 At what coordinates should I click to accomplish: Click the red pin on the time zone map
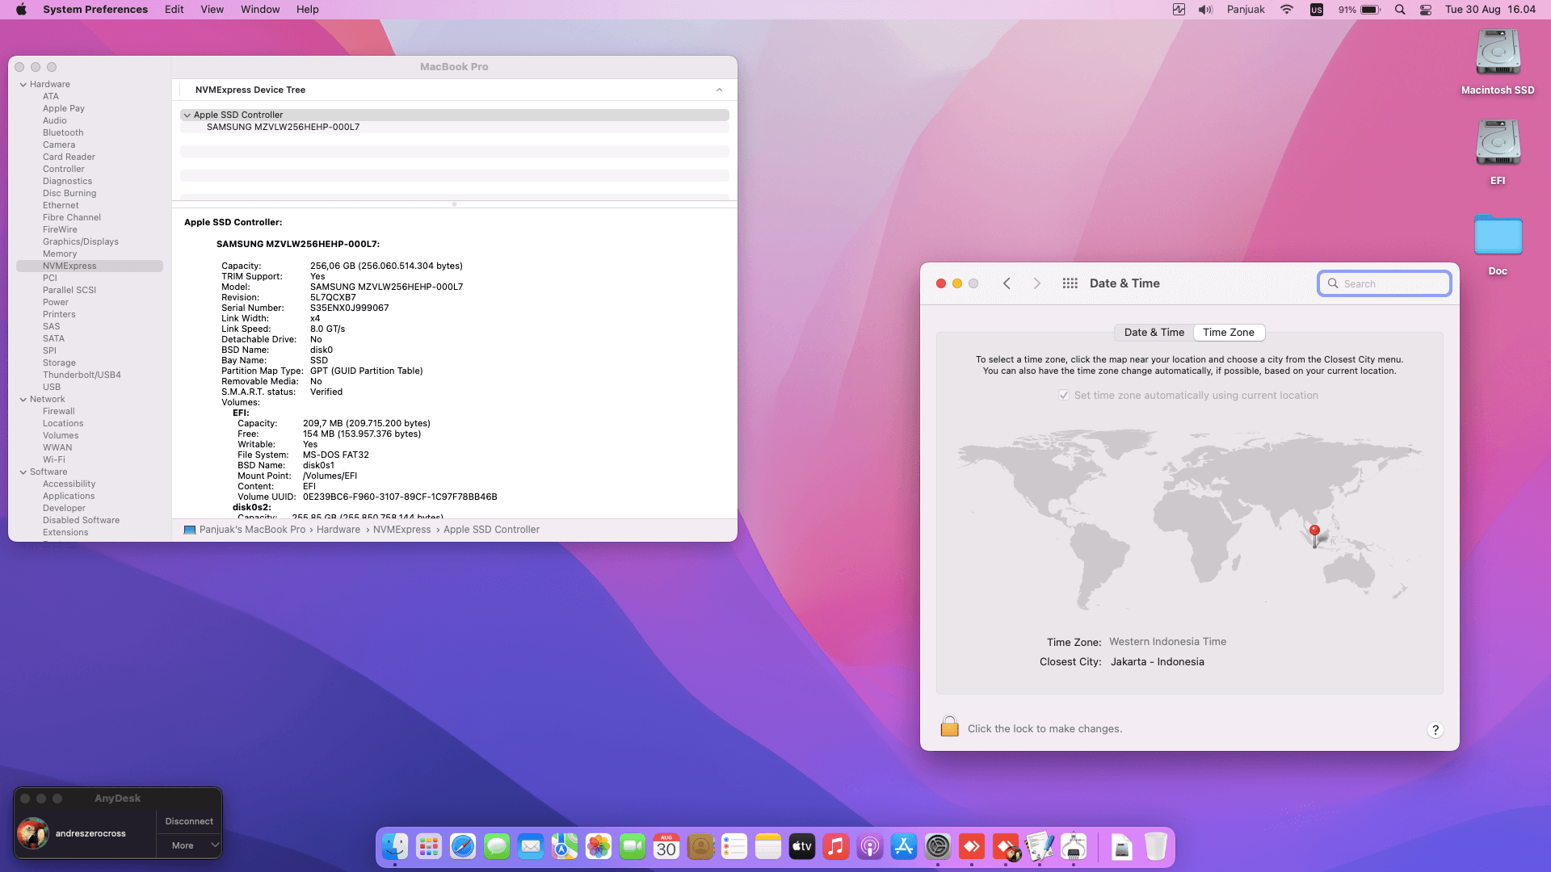1314,531
